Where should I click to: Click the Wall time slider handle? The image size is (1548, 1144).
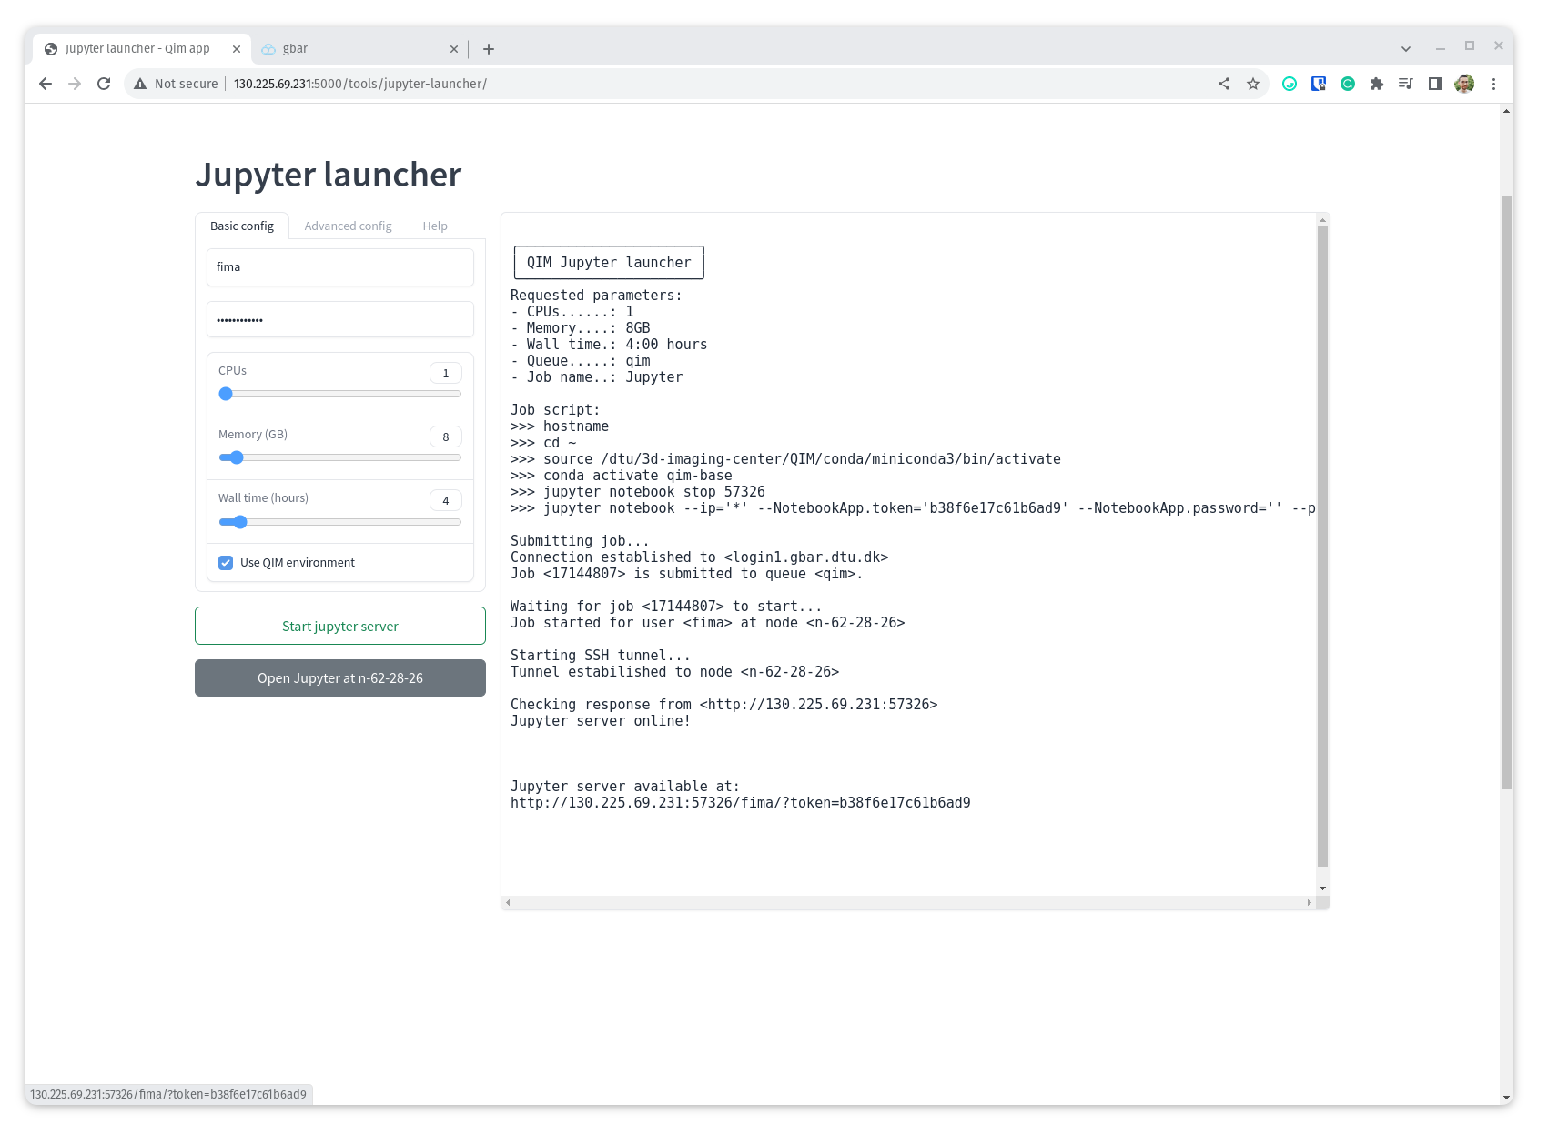pos(240,522)
